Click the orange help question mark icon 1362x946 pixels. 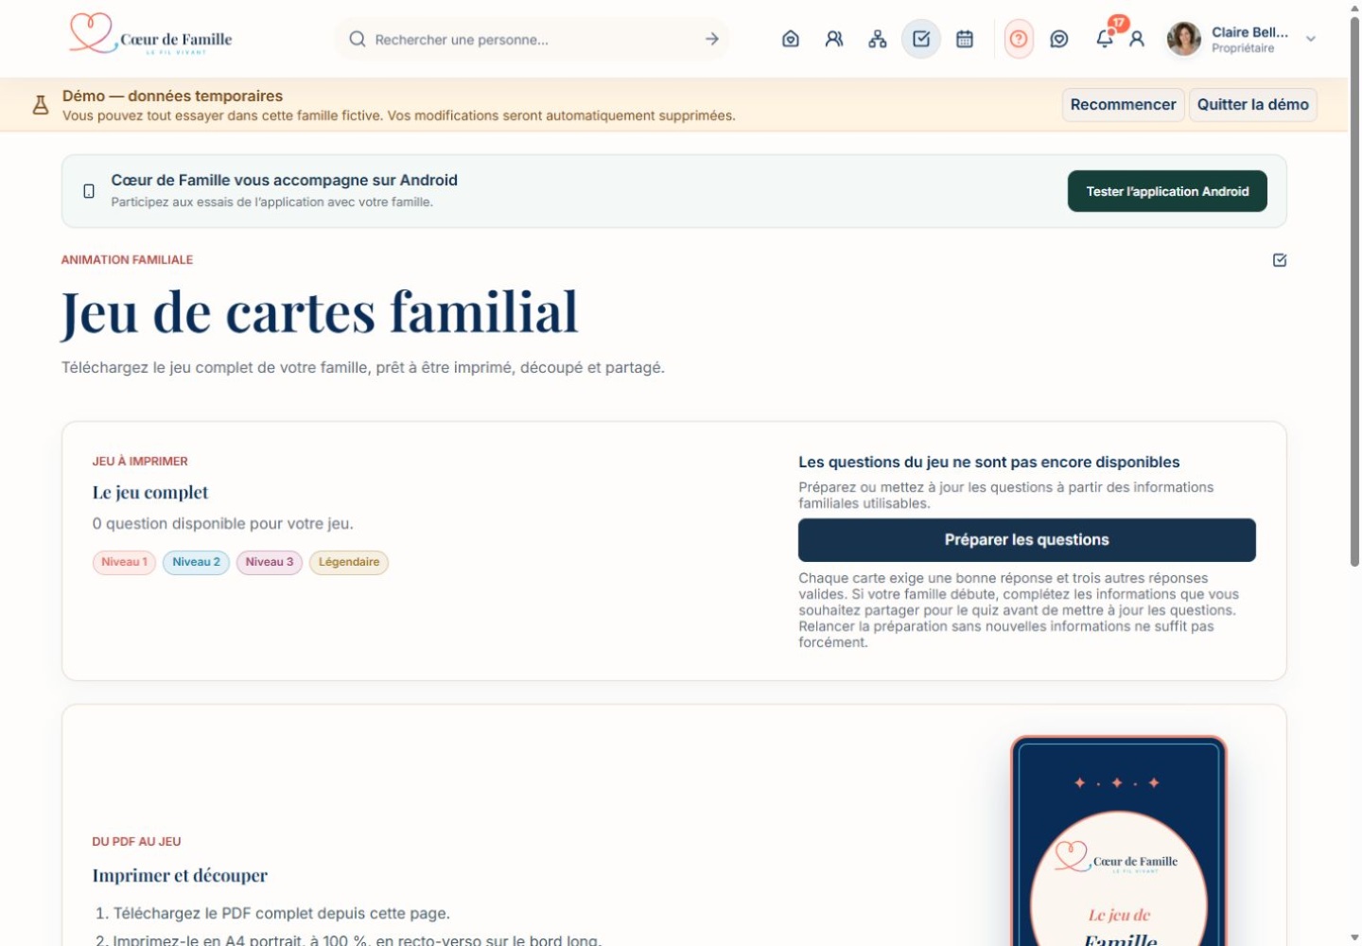[x=1019, y=39]
